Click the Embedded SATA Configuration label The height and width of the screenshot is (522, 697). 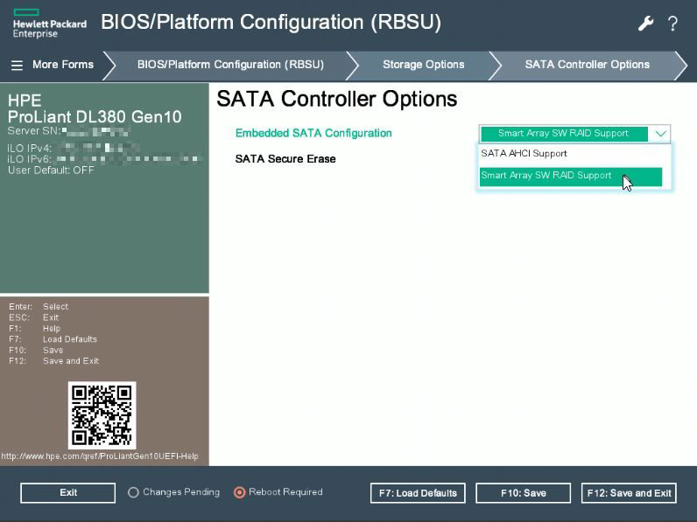(x=313, y=134)
